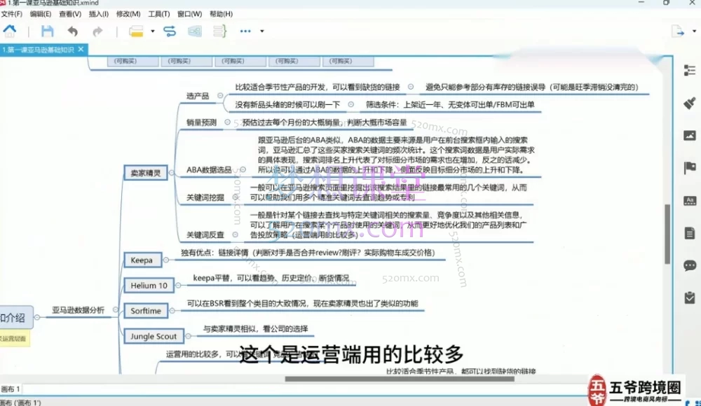This screenshot has width=701, height=406.
Task: Select the 关键词挖掘 subtopic text
Action: point(205,197)
